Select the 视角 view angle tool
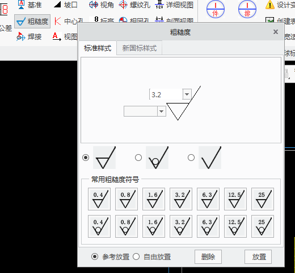 (x=102, y=5)
